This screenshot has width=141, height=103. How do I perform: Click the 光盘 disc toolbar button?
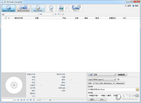[x=51, y=8]
